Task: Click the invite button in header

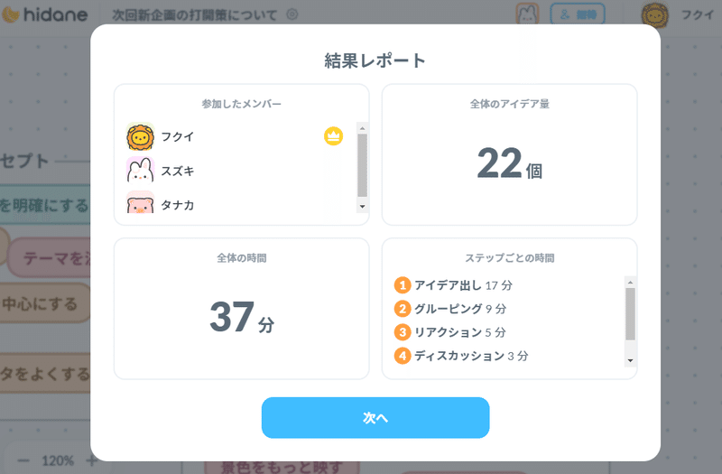Action: pyautogui.click(x=577, y=14)
